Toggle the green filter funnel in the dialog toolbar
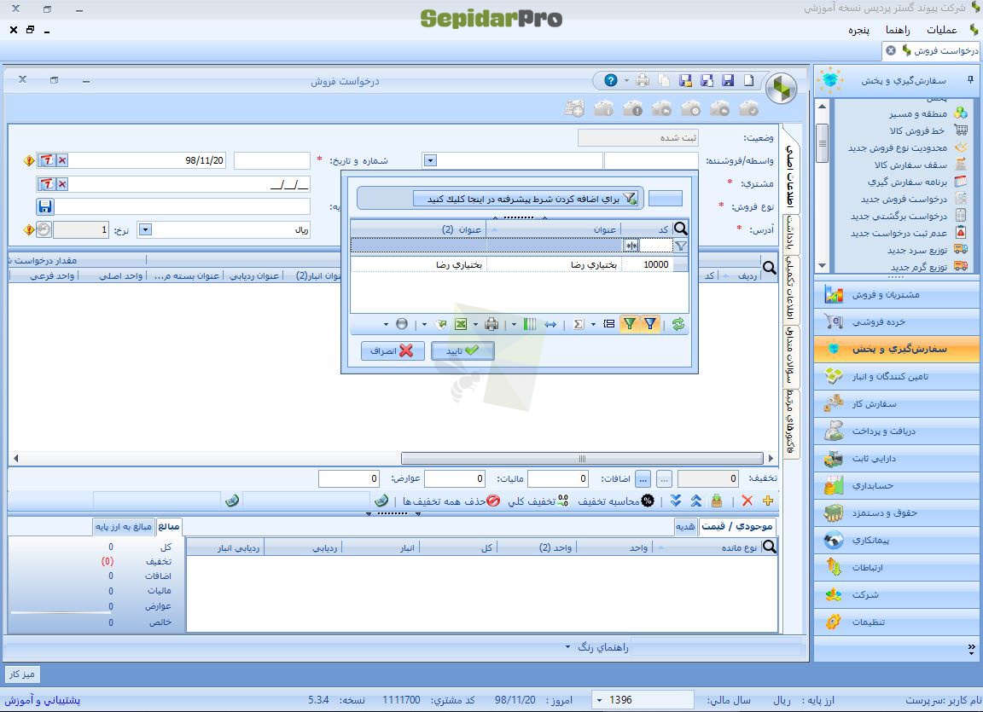The image size is (983, 712). coord(630,324)
